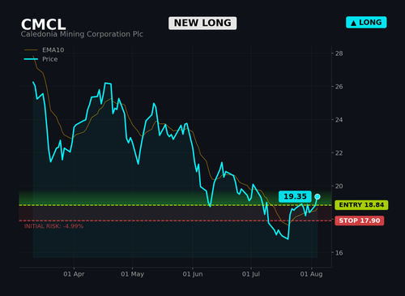Click the EMA10 legend label

pos(53,50)
